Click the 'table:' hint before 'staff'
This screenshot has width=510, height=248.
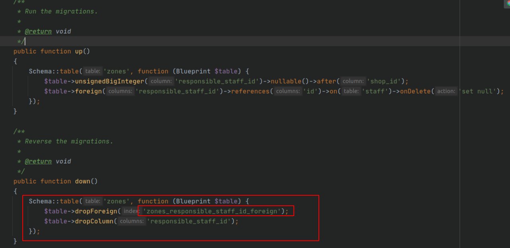(351, 91)
